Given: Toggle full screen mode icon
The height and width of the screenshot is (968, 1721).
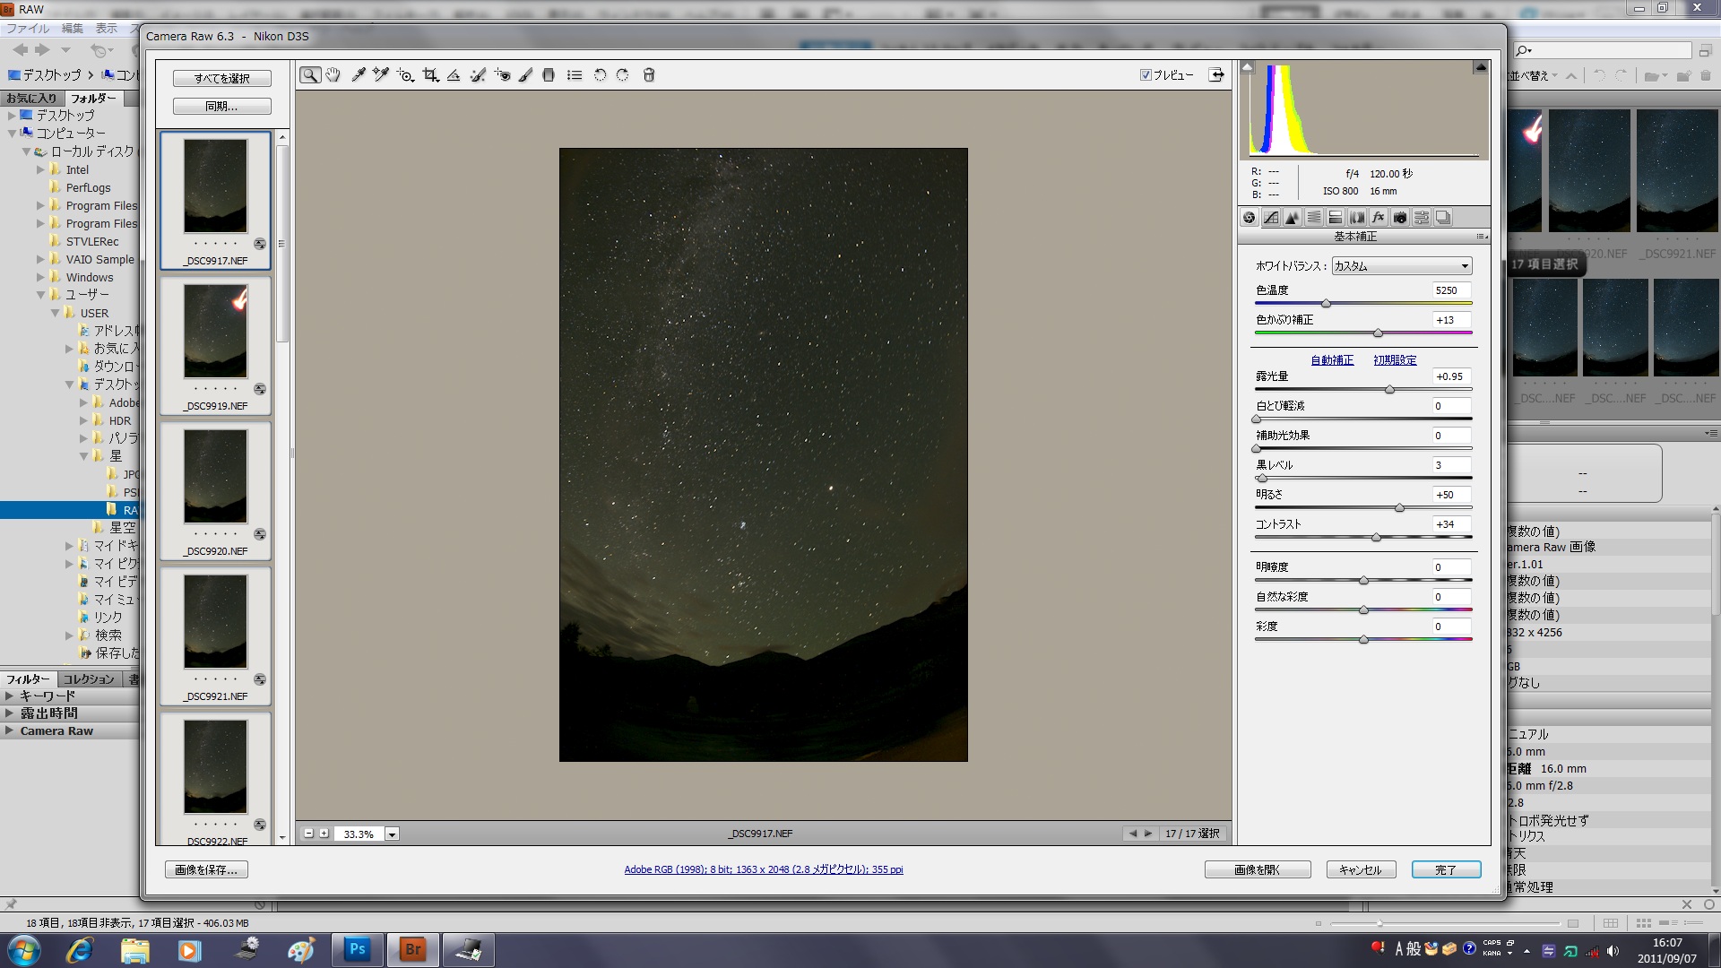Looking at the screenshot, I should pyautogui.click(x=1216, y=75).
